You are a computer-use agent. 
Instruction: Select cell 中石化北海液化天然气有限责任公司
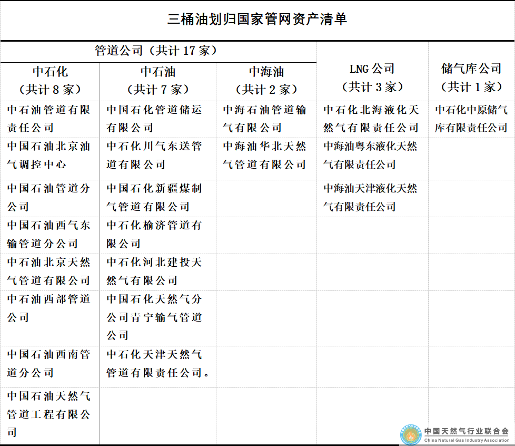(x=371, y=119)
